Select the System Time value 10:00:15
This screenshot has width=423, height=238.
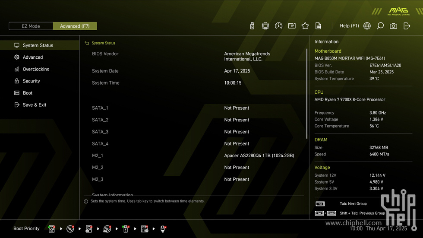coord(233,83)
